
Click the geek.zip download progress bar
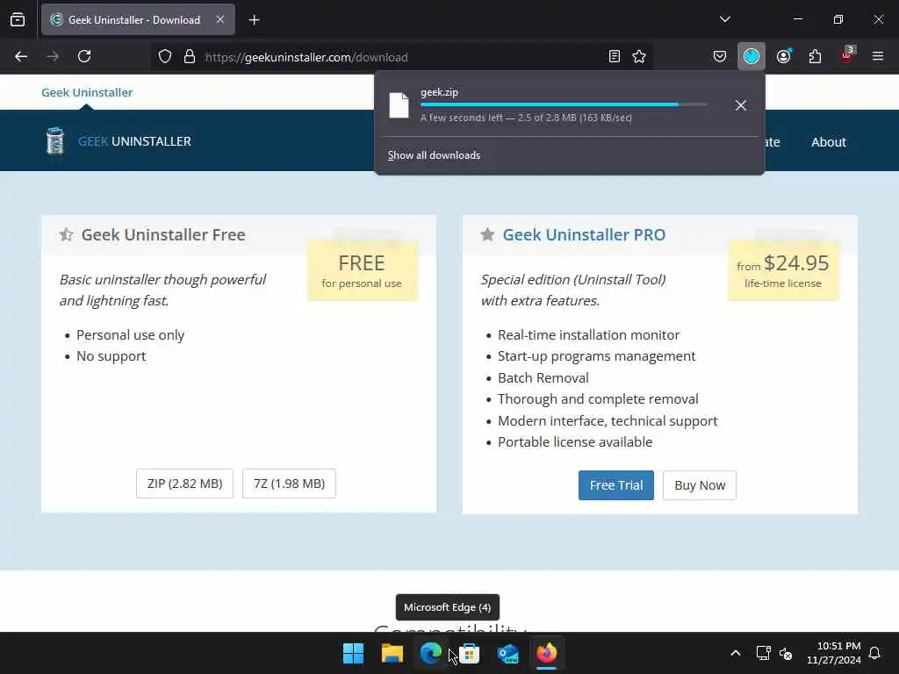pyautogui.click(x=564, y=104)
